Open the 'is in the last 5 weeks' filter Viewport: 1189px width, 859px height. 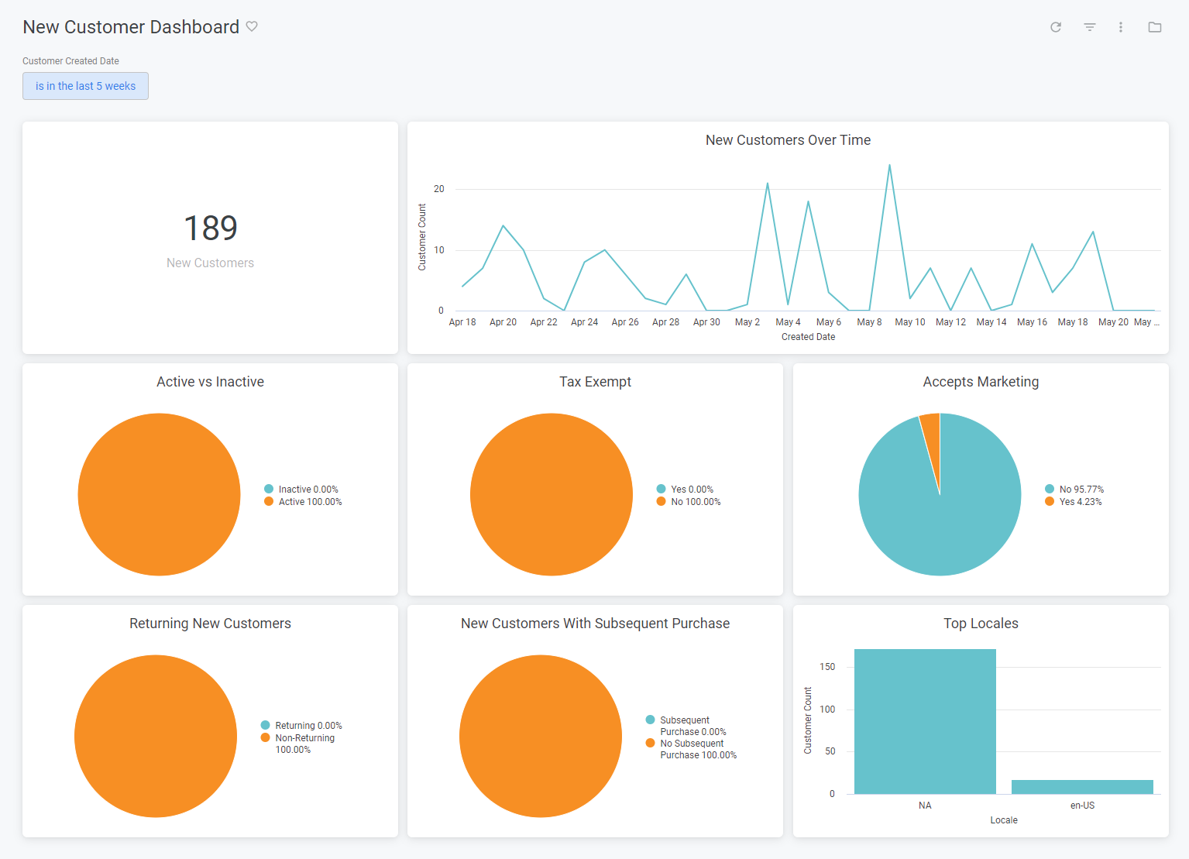click(x=85, y=86)
